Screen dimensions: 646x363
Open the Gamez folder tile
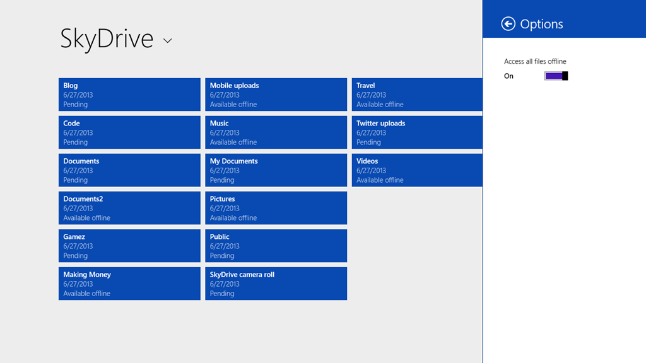tap(129, 246)
